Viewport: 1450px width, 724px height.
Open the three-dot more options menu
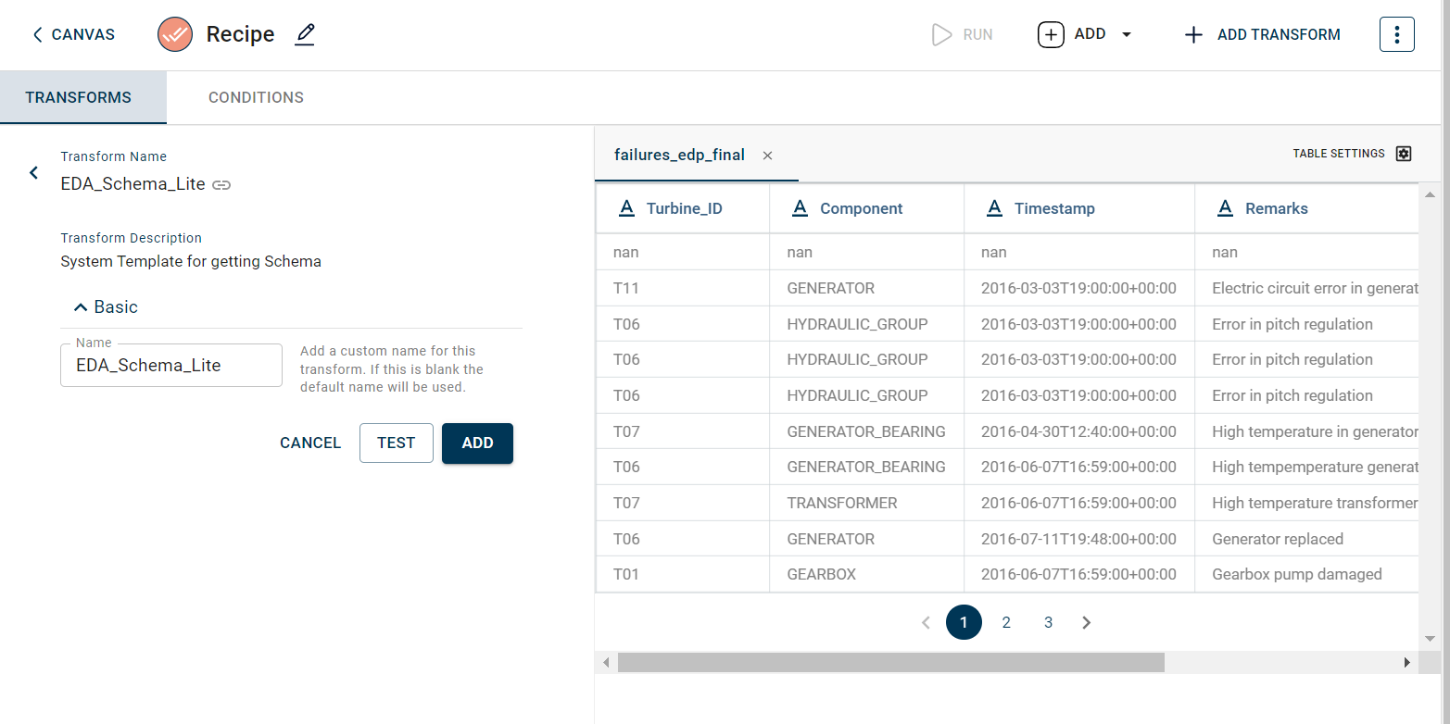(1396, 35)
